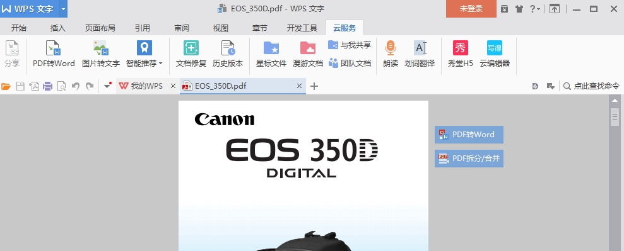Click the 点此查找命令 search box
This screenshot has width=624, height=251.
(592, 86)
